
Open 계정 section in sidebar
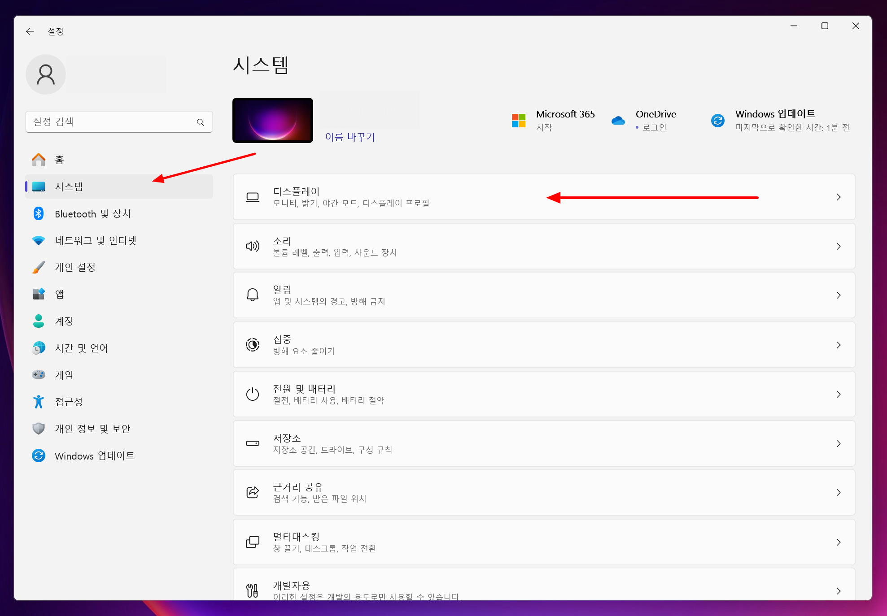[64, 321]
